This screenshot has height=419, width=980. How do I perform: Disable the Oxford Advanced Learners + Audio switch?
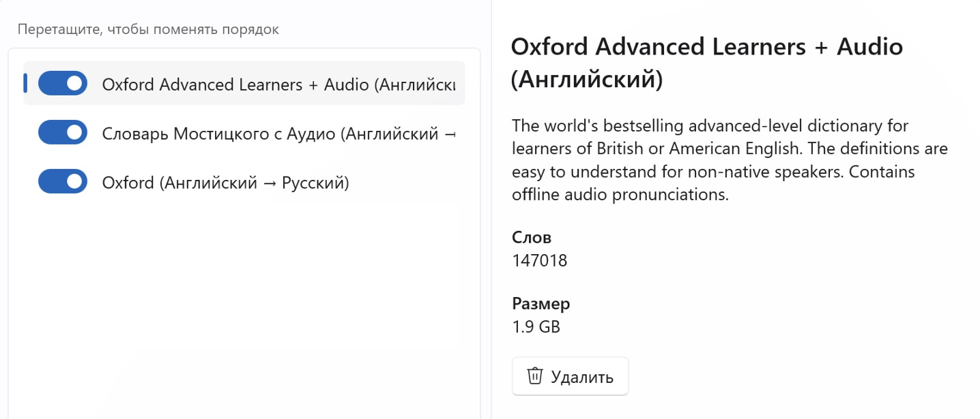coord(63,83)
